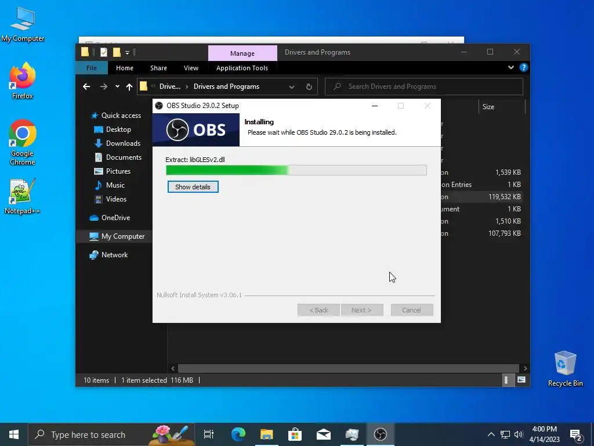This screenshot has width=594, height=446.
Task: Click the Explorer horizontal scrollbar
Action: (x=348, y=368)
